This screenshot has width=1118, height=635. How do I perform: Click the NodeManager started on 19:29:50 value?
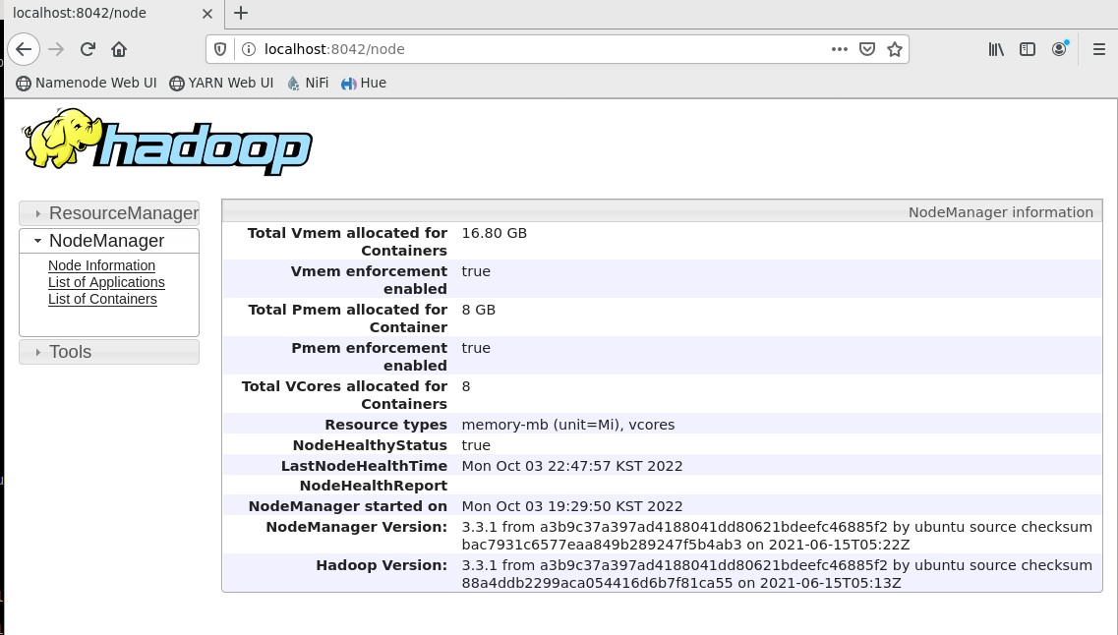[x=572, y=506]
